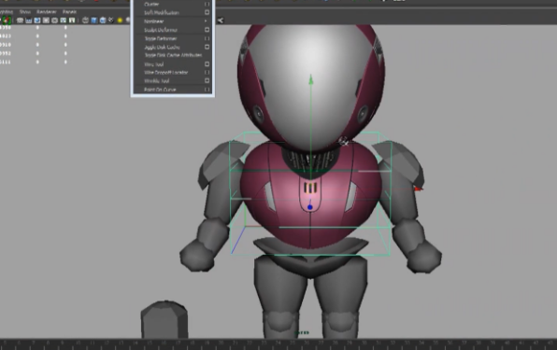The width and height of the screenshot is (557, 350).
Task: Open the Soft Modification option box
Action: (207, 12)
